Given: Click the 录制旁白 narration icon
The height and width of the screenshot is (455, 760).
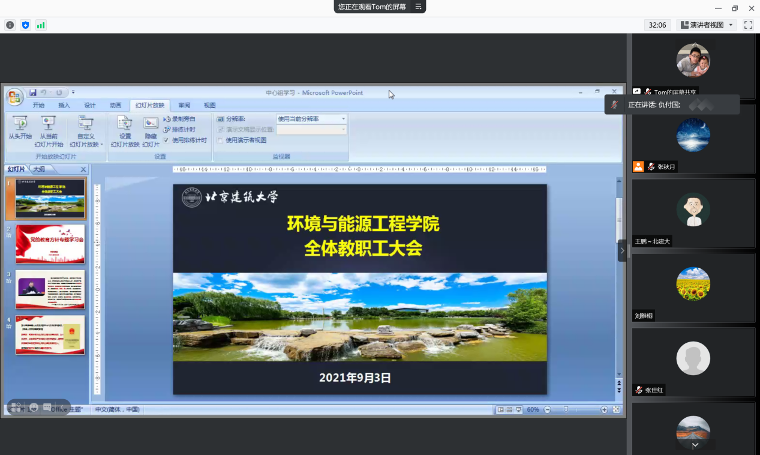Looking at the screenshot, I should click(167, 119).
